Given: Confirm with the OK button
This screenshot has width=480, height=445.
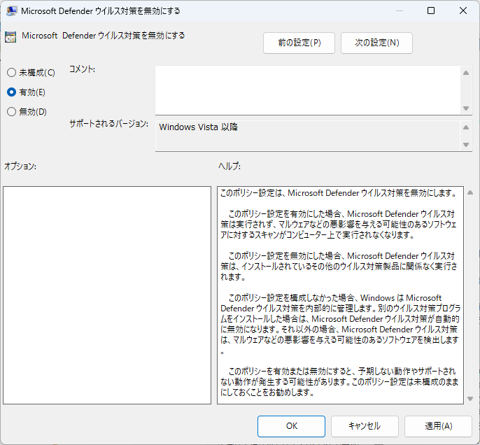Looking at the screenshot, I should point(291,426).
